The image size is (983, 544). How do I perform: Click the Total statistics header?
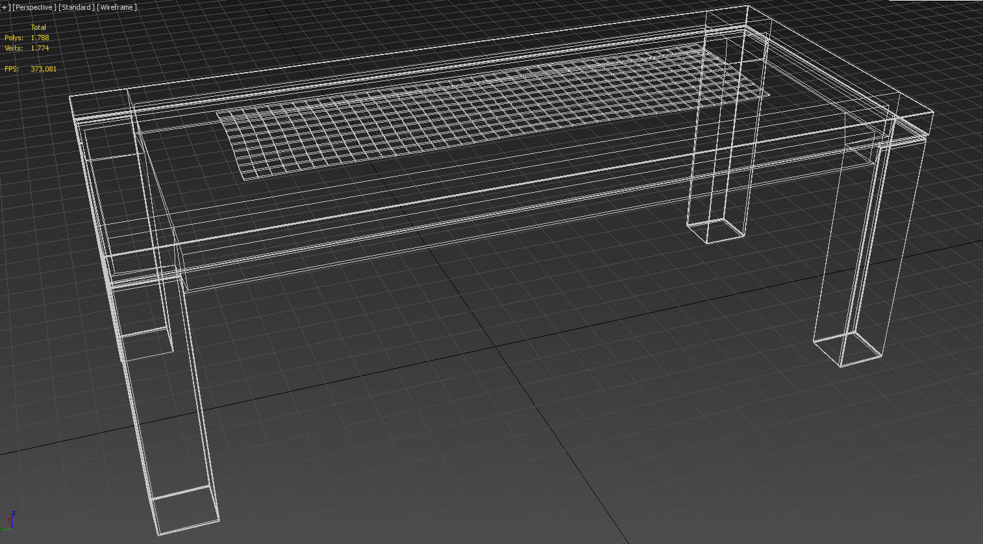pyautogui.click(x=38, y=27)
